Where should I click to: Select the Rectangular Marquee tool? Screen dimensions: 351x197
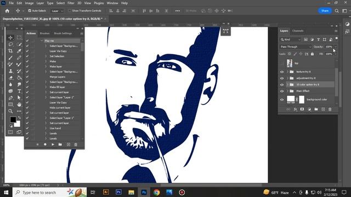click(19, 38)
